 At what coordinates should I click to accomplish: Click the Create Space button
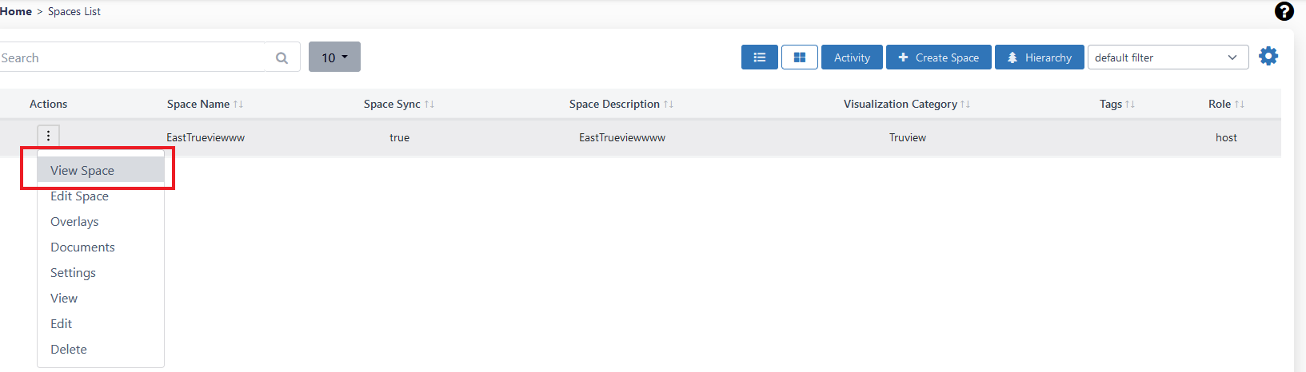(939, 57)
